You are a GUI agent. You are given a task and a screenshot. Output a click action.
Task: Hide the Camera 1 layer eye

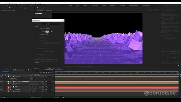pyautogui.click(x=1, y=88)
